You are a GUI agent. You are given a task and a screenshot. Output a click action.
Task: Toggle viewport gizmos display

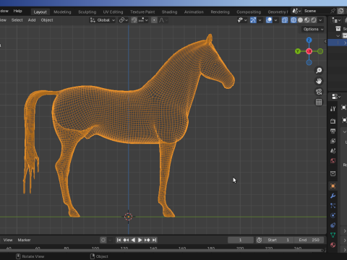pos(253,20)
